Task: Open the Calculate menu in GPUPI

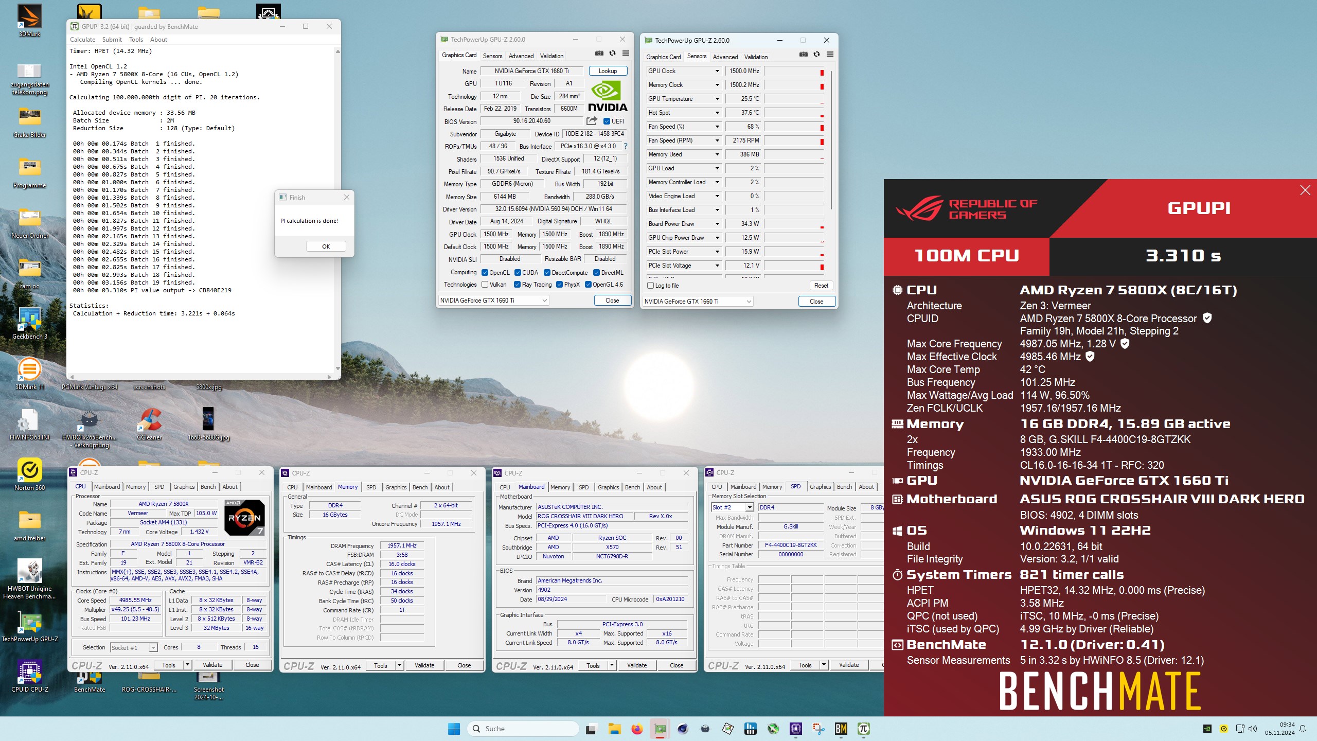Action: pos(82,40)
